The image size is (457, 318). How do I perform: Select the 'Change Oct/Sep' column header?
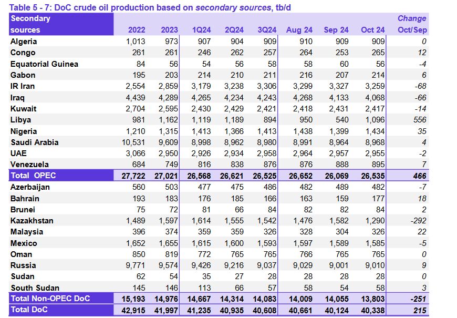coord(412,24)
